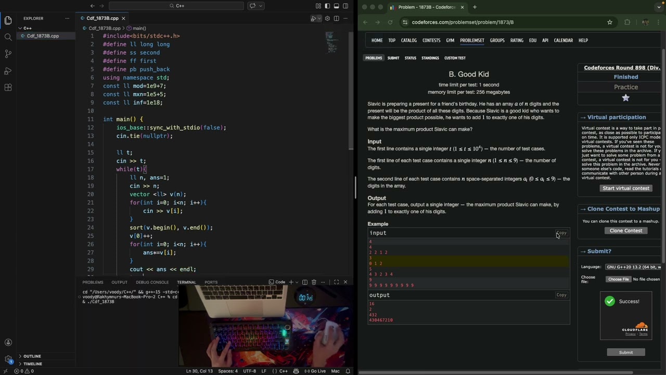The height and width of the screenshot is (375, 666).
Task: Open the Extensions view
Action: [8, 87]
